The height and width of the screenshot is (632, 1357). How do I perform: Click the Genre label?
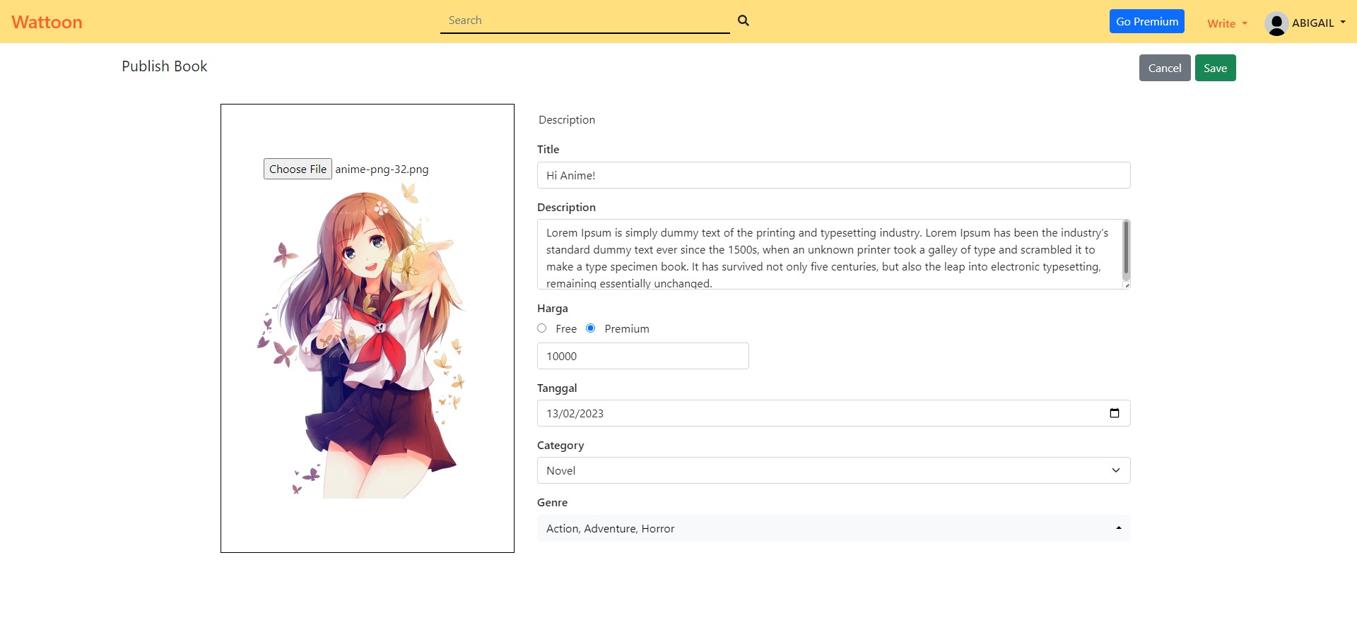tap(553, 503)
